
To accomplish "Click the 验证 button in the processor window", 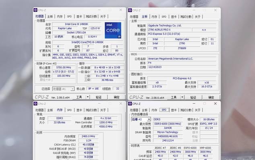I will pos(99,97).
